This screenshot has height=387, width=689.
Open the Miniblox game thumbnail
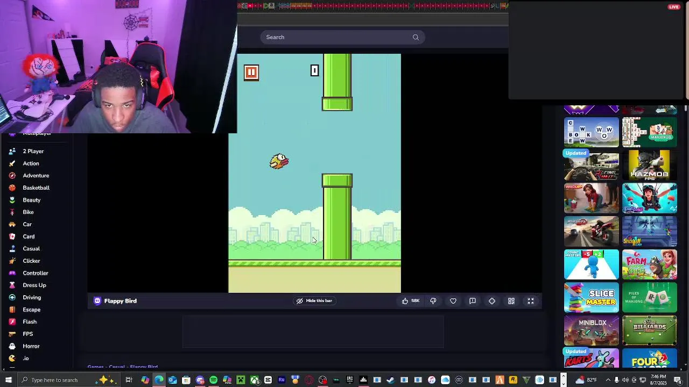point(592,331)
